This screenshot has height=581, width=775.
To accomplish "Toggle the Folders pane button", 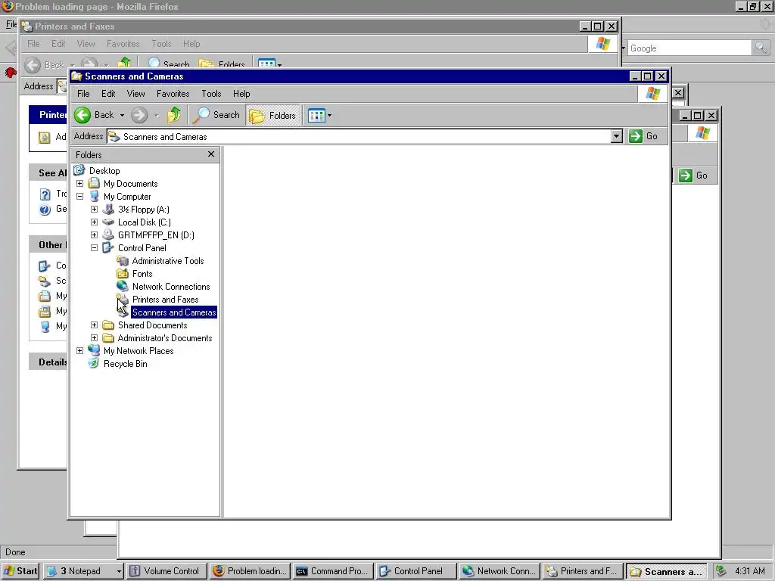I will [272, 115].
